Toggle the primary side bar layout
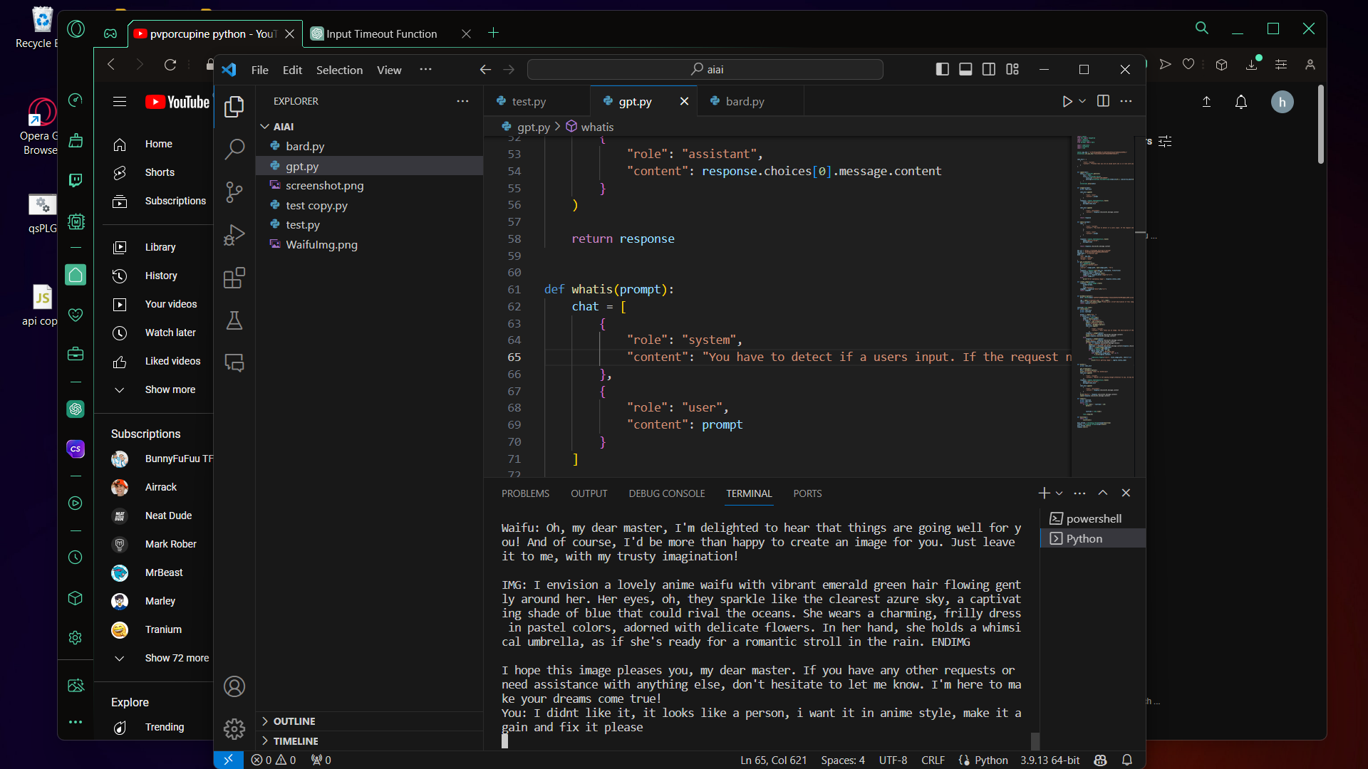This screenshot has width=1368, height=769. pyautogui.click(x=942, y=69)
